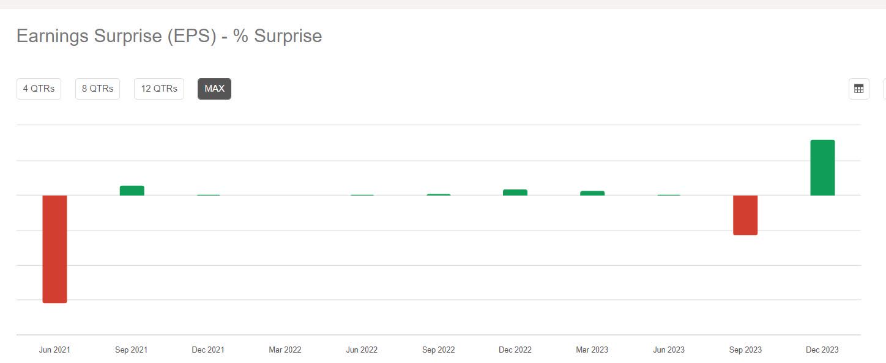Select the red Jun 2021 bar

pos(54,248)
